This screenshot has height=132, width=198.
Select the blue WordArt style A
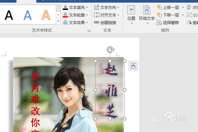click(x=27, y=15)
